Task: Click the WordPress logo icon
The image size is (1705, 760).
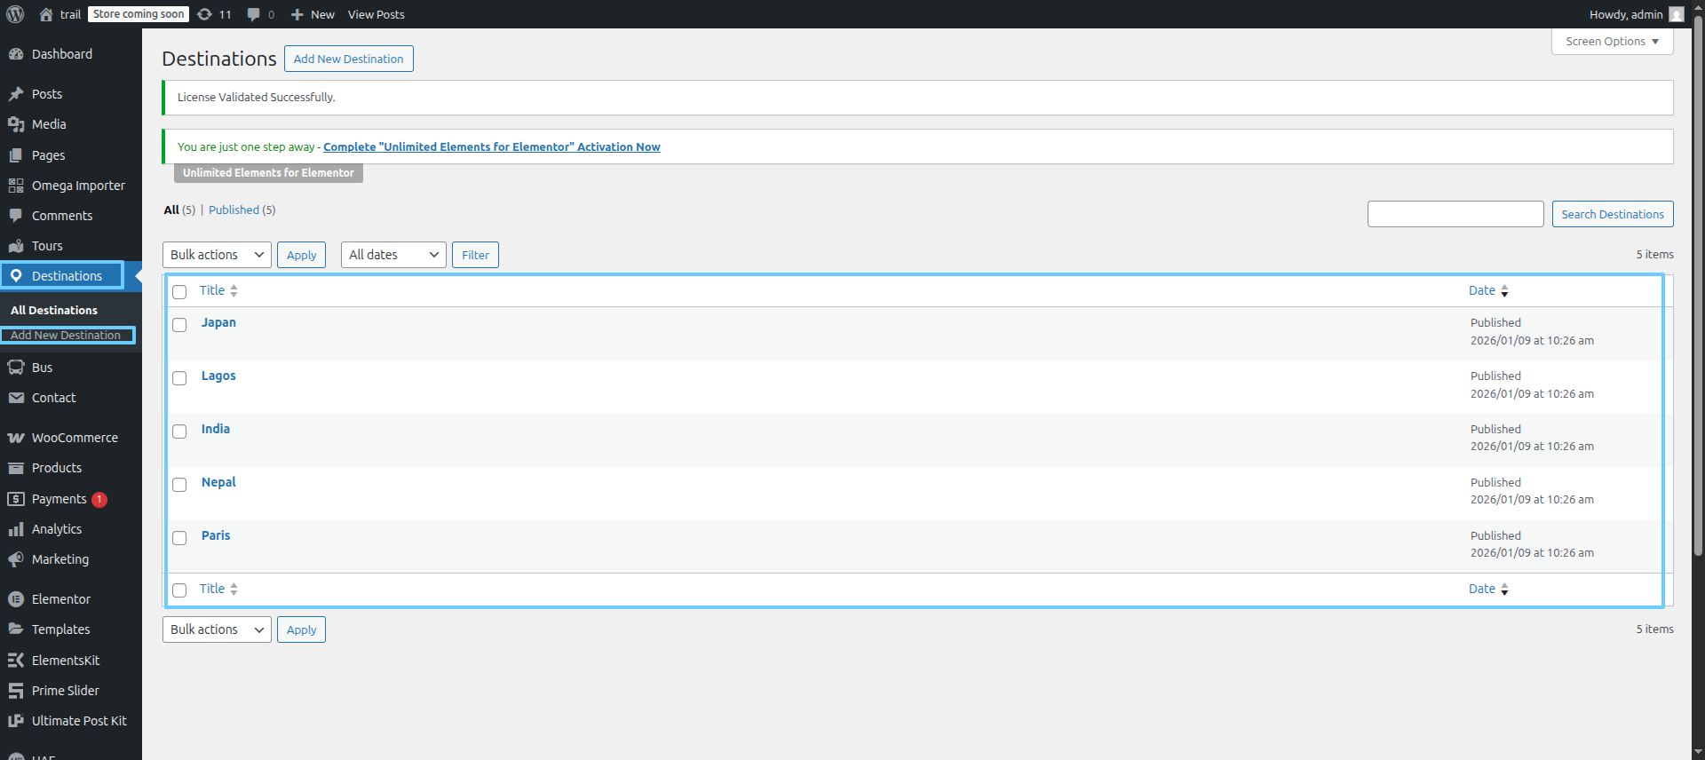Action: pyautogui.click(x=15, y=14)
